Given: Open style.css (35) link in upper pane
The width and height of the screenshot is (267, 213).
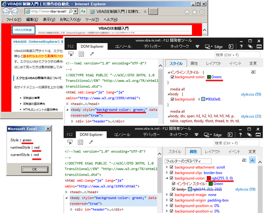Looking at the screenshot, I should [x=251, y=117].
